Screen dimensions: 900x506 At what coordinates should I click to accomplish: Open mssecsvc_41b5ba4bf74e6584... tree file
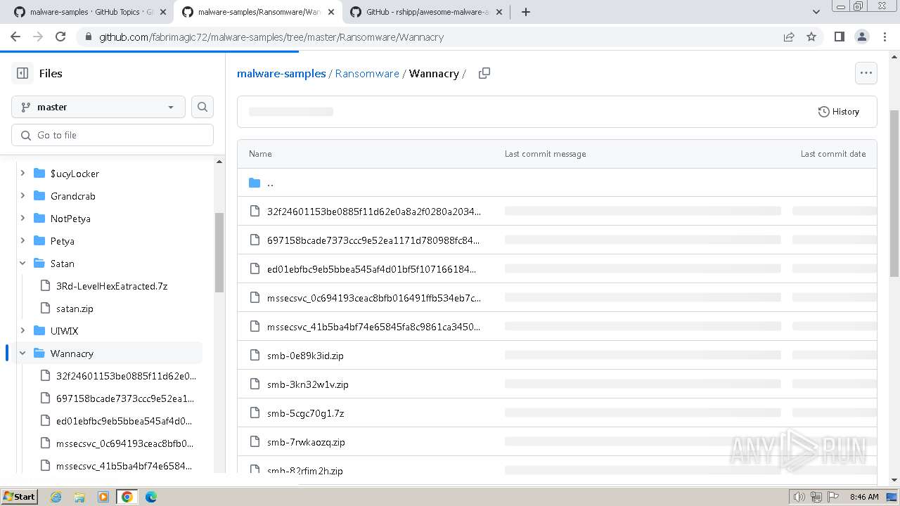pyautogui.click(x=124, y=466)
